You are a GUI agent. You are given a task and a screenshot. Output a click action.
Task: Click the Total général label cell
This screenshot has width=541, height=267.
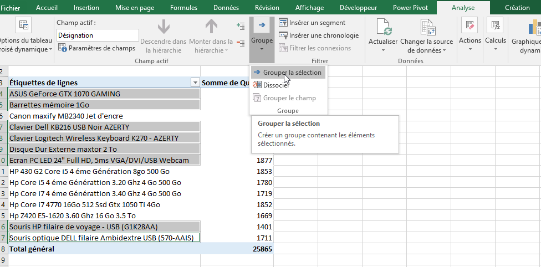(104, 249)
